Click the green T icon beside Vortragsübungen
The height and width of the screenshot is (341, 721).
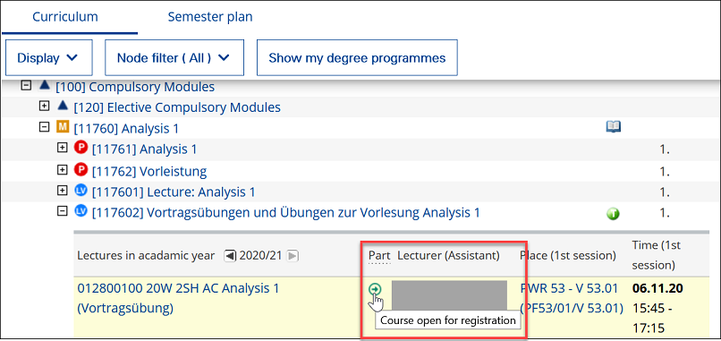point(614,213)
